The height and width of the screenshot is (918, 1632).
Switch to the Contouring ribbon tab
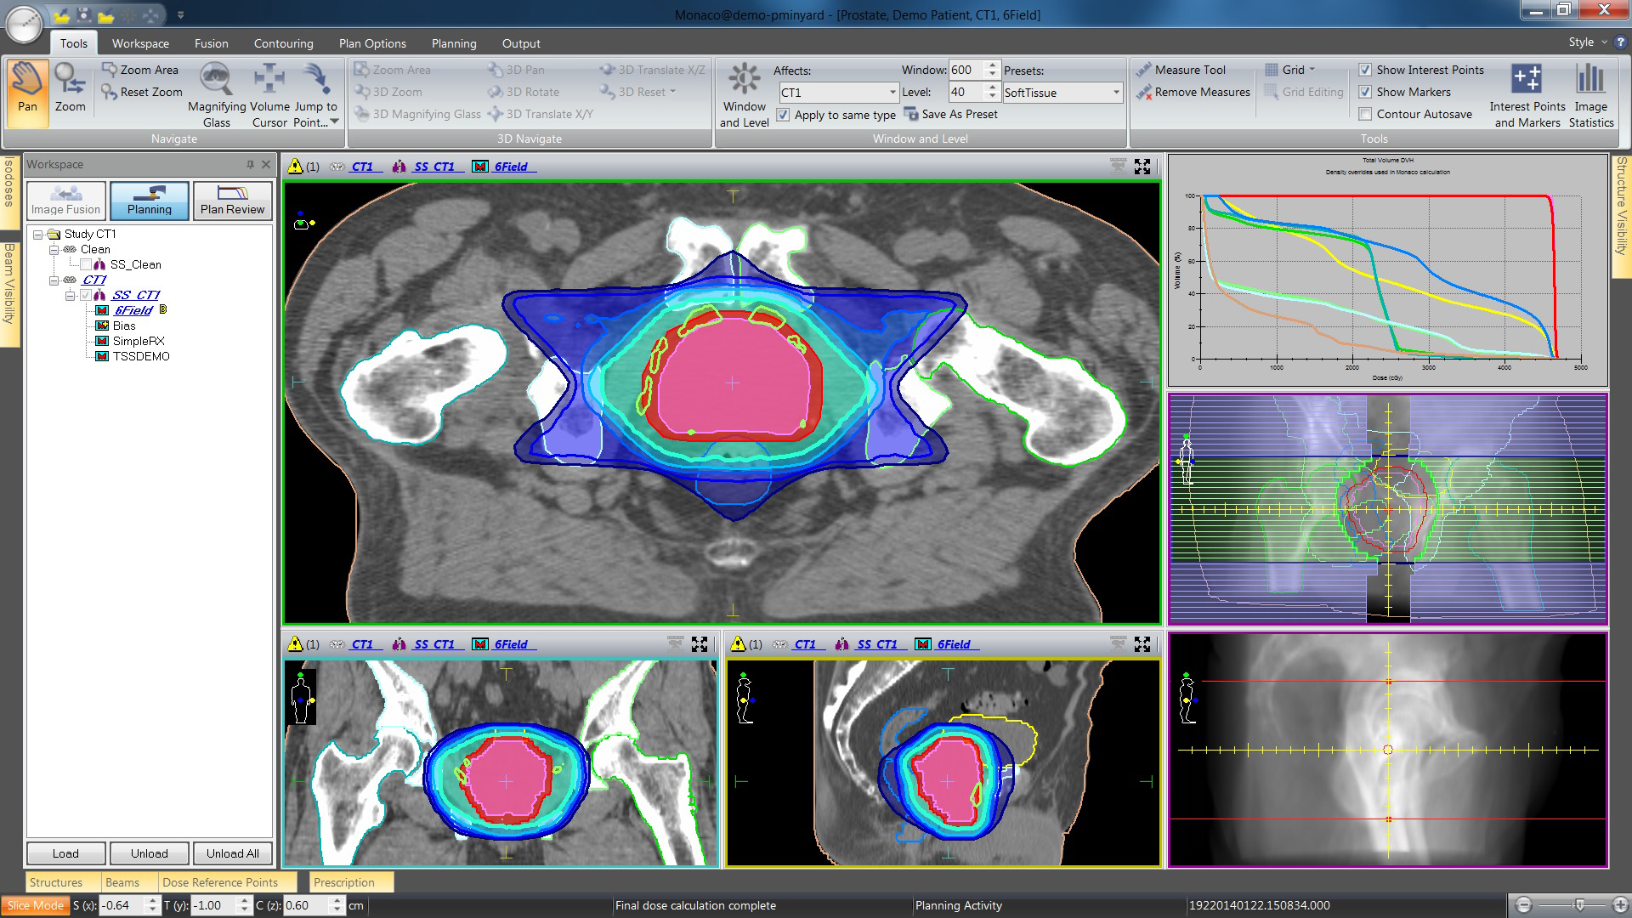click(x=283, y=43)
